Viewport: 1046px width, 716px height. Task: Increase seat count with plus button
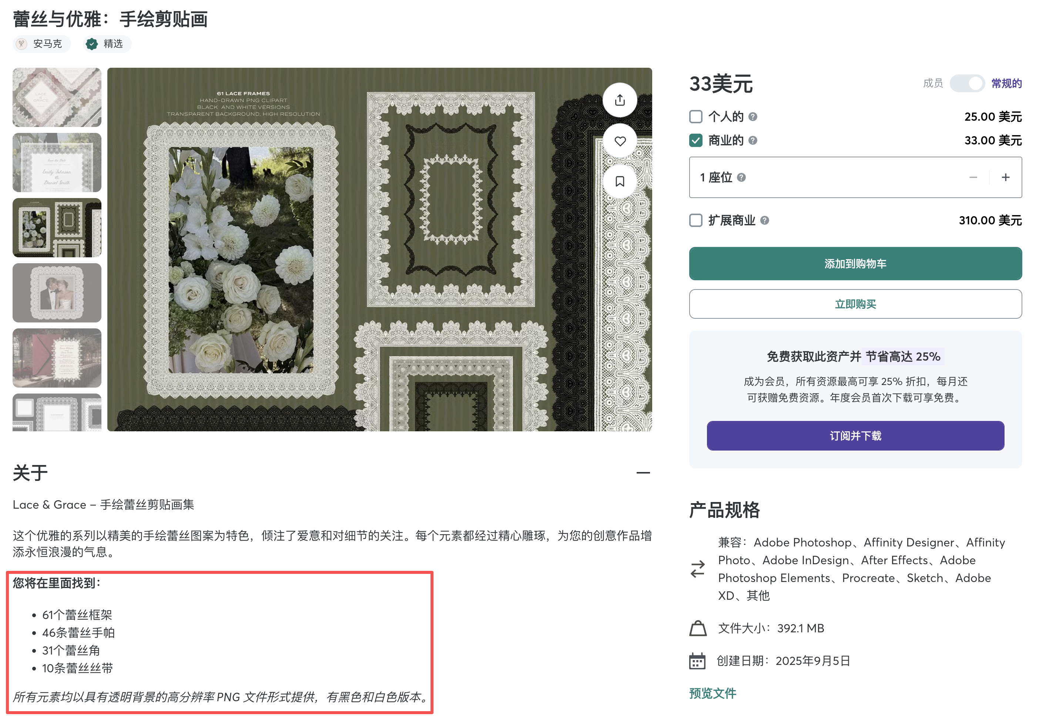pyautogui.click(x=1006, y=177)
